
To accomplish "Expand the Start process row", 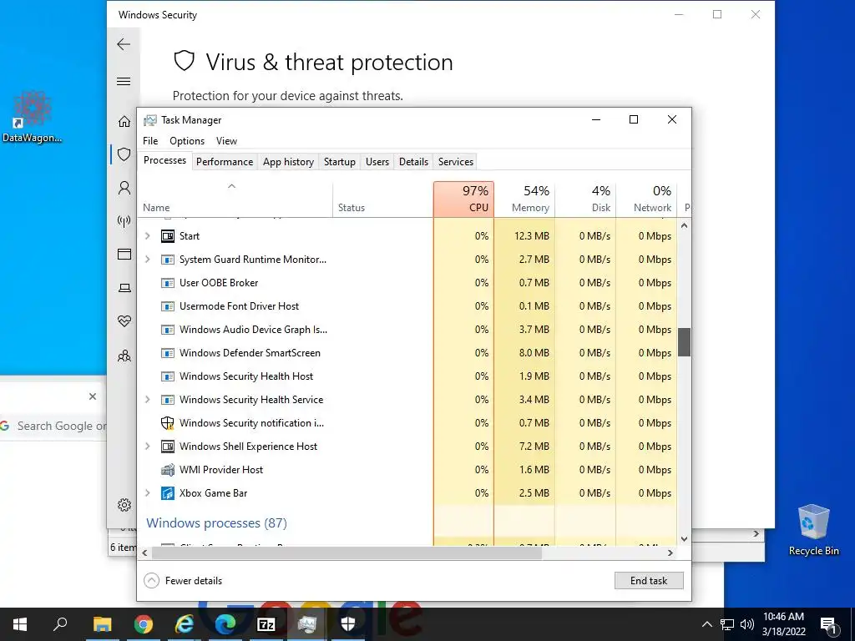I will tap(147, 236).
